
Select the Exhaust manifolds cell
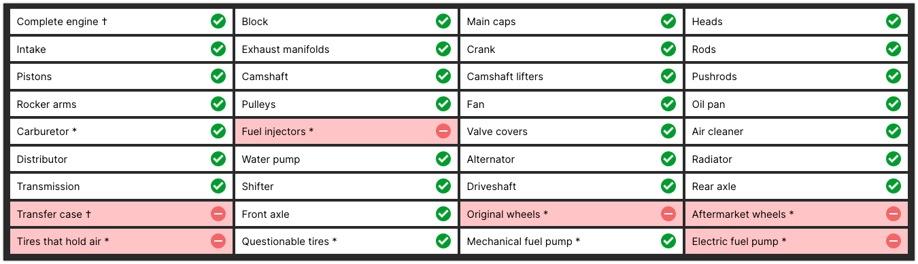(346, 49)
